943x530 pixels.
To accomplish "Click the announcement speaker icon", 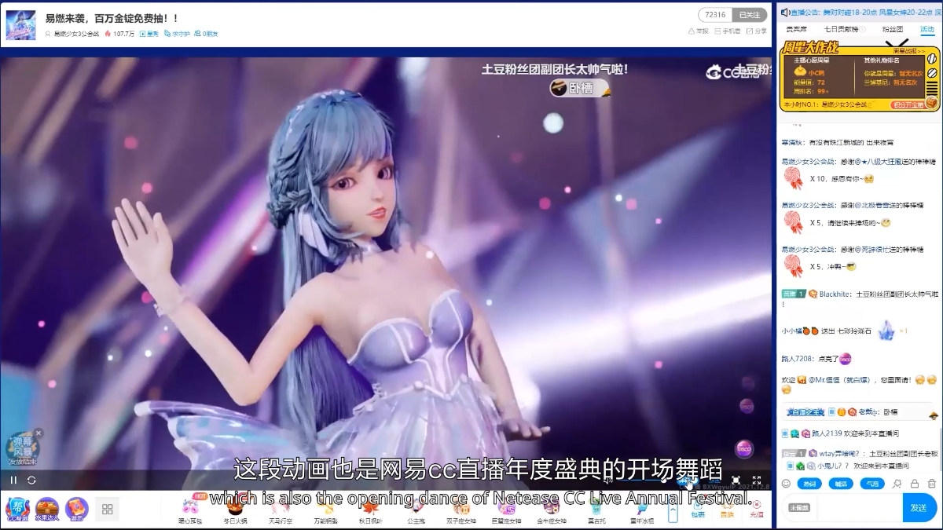I will (x=784, y=12).
